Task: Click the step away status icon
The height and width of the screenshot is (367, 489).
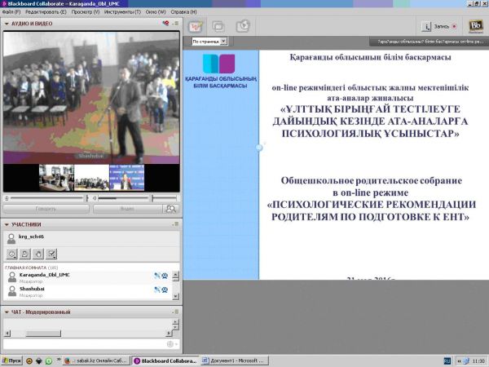Action: (x=25, y=254)
